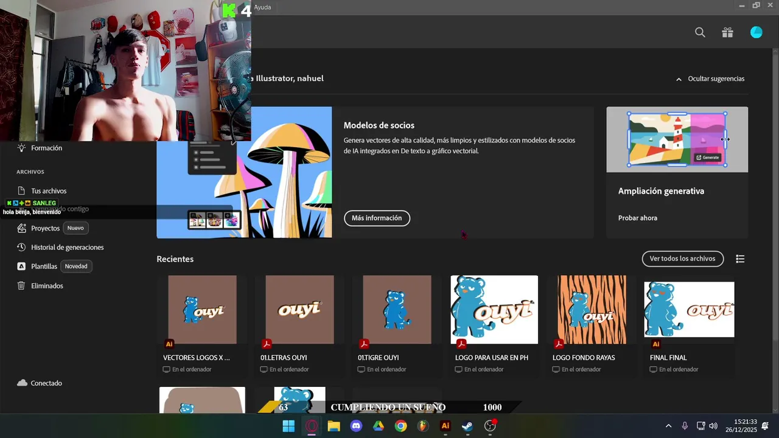Open Steam from taskbar

(467, 426)
